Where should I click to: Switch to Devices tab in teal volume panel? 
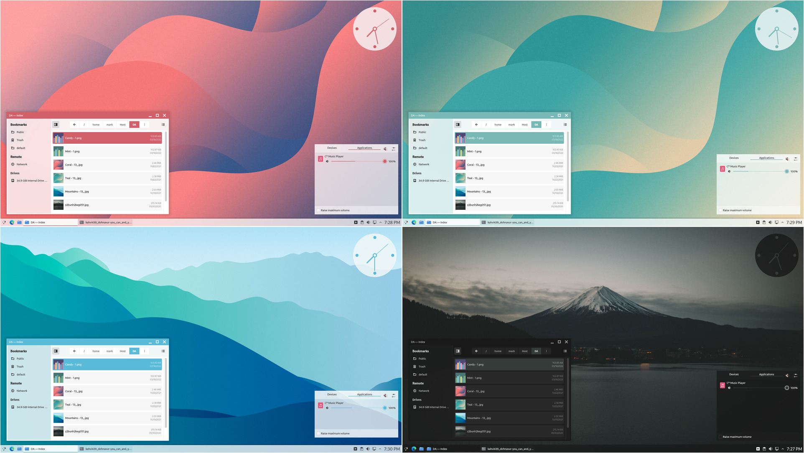(734, 158)
